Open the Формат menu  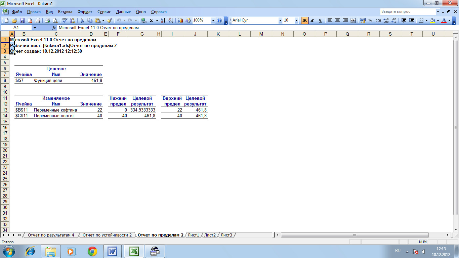pyautogui.click(x=85, y=12)
